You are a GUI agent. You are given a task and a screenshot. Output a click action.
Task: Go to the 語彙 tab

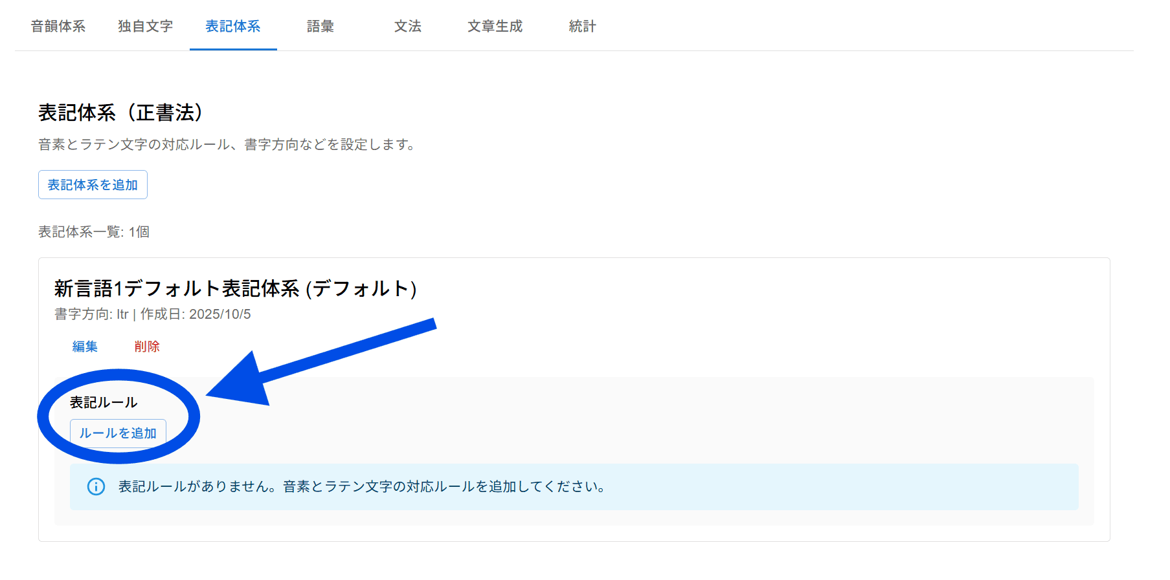coord(321,27)
